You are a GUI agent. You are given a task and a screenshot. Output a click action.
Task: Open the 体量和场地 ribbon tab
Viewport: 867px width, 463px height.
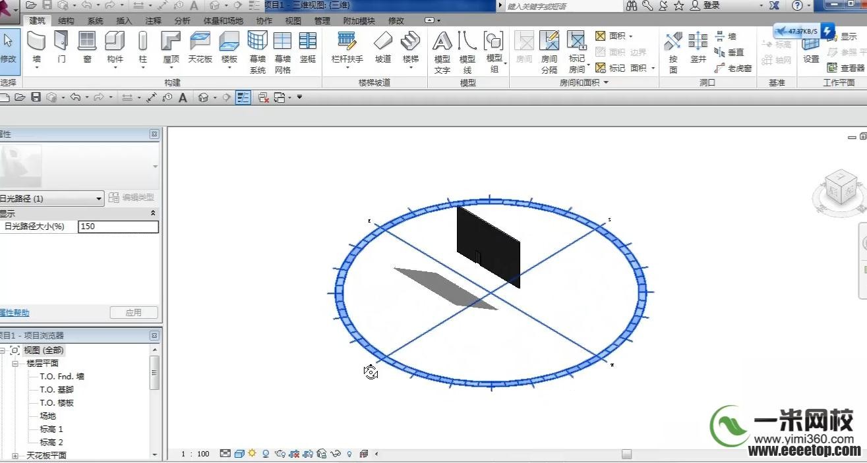click(x=223, y=21)
